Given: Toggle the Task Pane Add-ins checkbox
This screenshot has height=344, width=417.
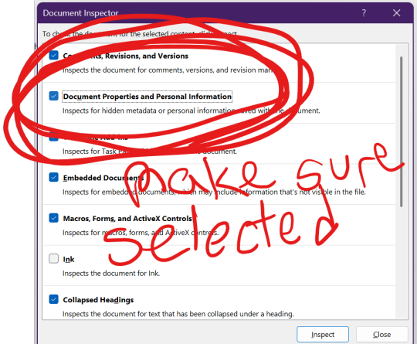Looking at the screenshot, I should click(54, 137).
